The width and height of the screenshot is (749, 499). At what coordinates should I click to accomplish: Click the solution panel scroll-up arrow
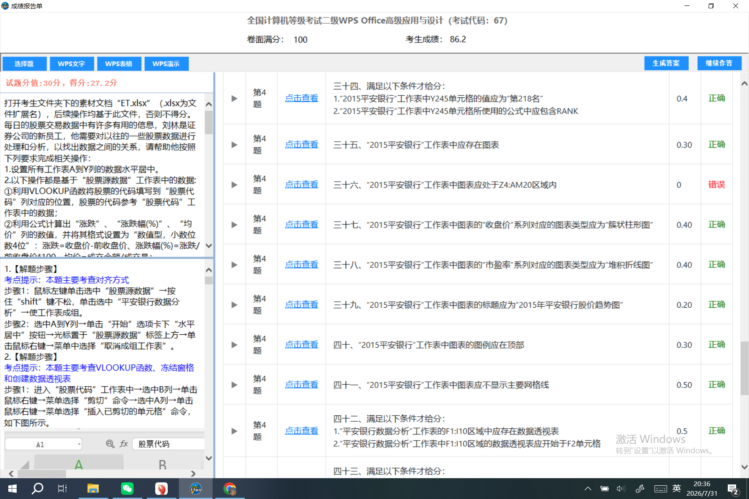coord(209,270)
